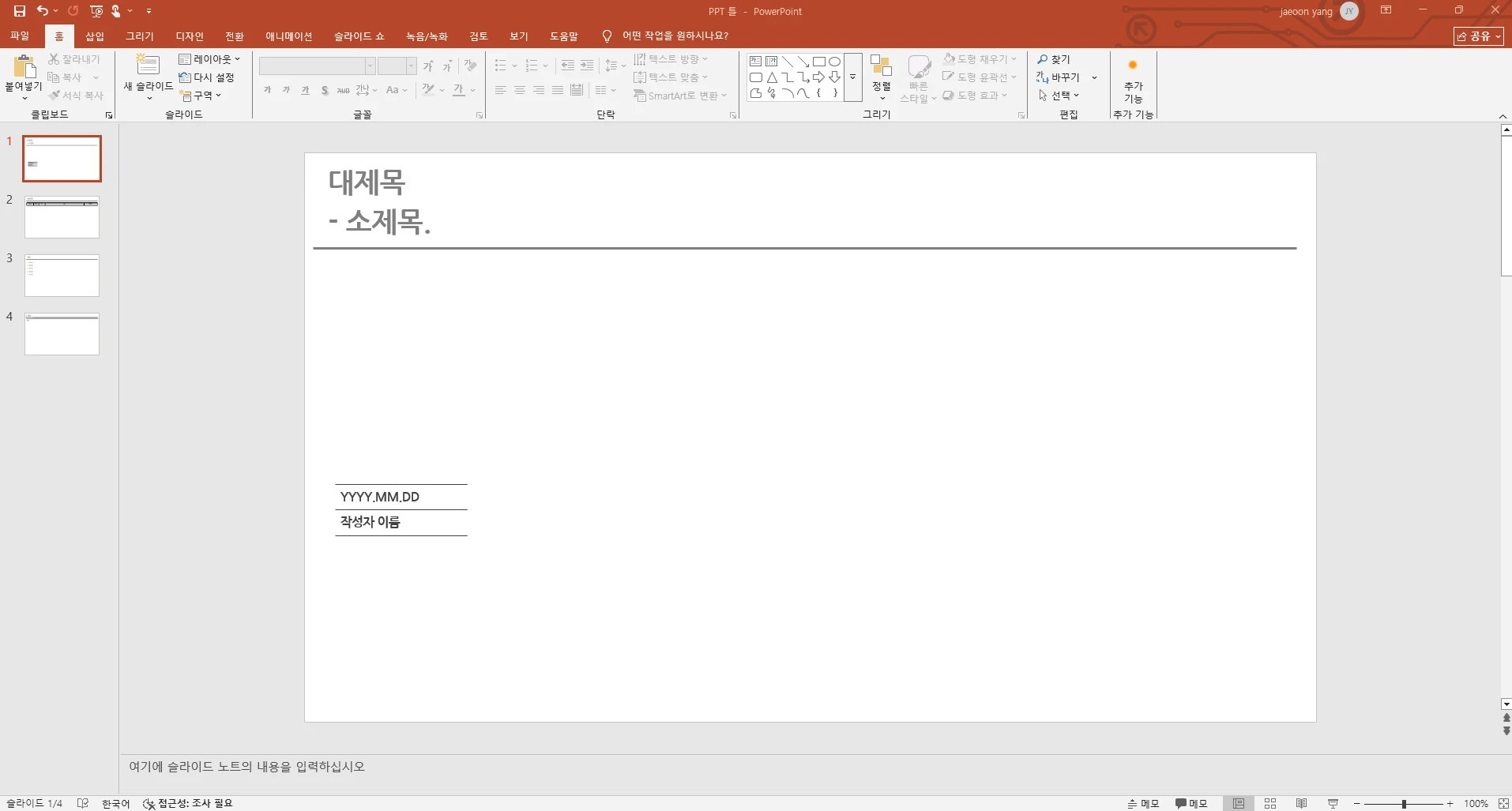
Task: Open the Section (구역) dropdown
Action: point(200,96)
